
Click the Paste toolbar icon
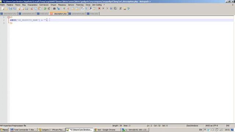point(40,9)
